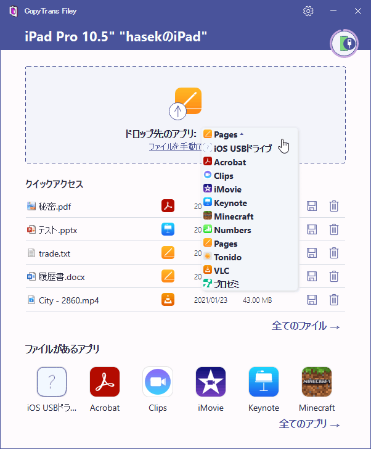Open the iMovie app tile at bottom
Screen dimensions: 371x449
point(211,389)
